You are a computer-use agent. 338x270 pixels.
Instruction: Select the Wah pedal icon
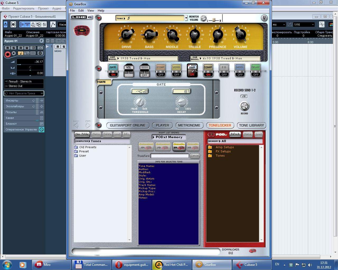144,71
